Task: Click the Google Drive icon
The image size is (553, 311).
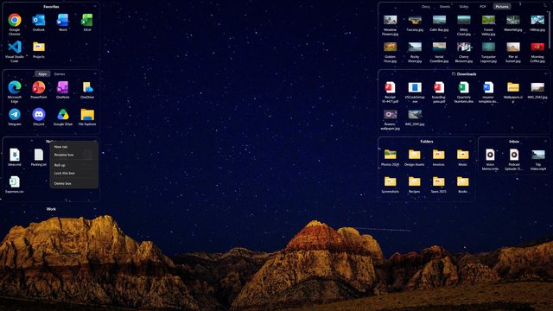Action: [63, 115]
